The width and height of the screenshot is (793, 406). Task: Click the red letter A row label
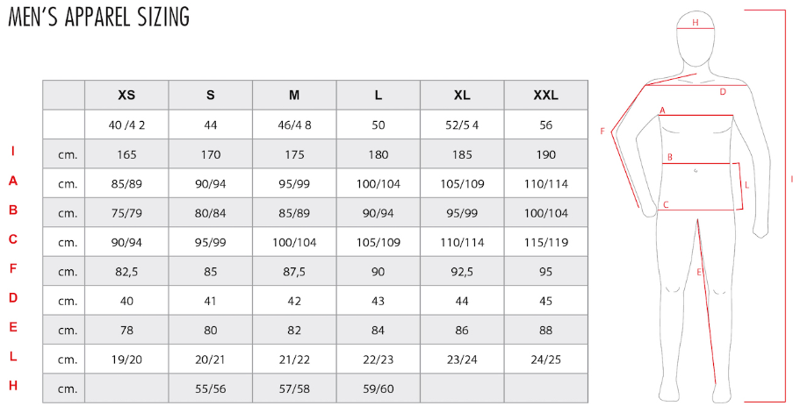13,181
